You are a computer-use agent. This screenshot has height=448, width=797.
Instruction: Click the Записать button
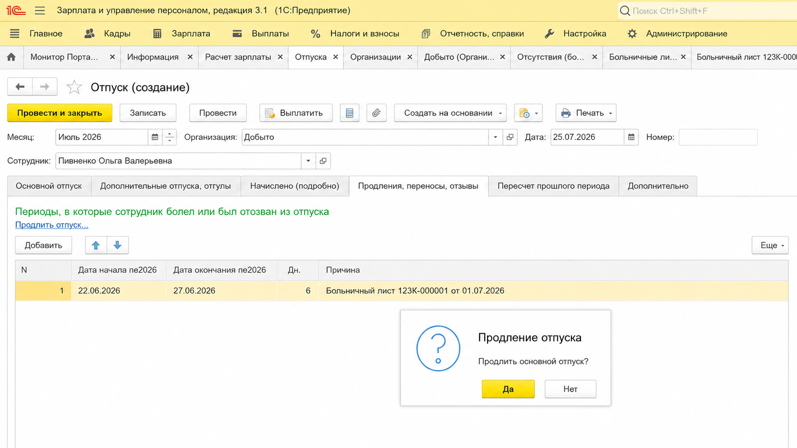148,113
